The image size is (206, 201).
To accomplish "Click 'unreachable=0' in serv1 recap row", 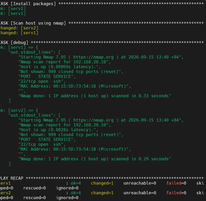I will pos(140,183).
